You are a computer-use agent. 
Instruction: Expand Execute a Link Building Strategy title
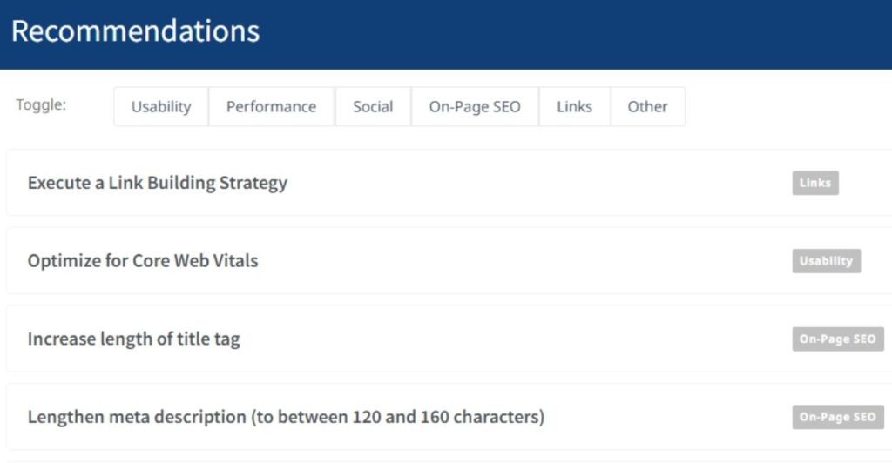(158, 183)
